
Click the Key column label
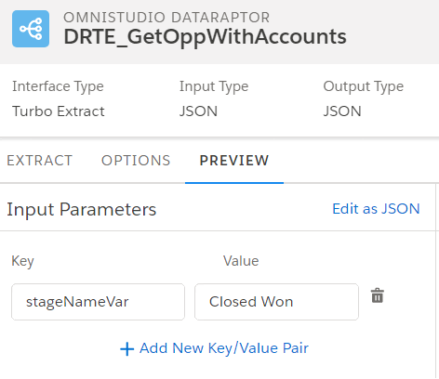pos(22,261)
